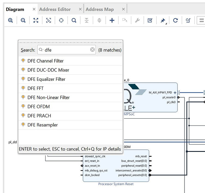This screenshot has width=205, height=193.
Task: Select DFE DUC-DDC Mixer IP
Action: click(70, 70)
